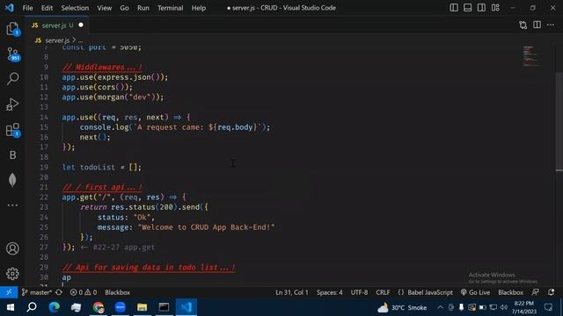This screenshot has height=316, width=563.
Task: Change encoding via UTF-8
Action: (359, 292)
